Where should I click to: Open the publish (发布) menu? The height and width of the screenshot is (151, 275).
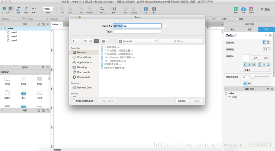click(x=251, y=10)
